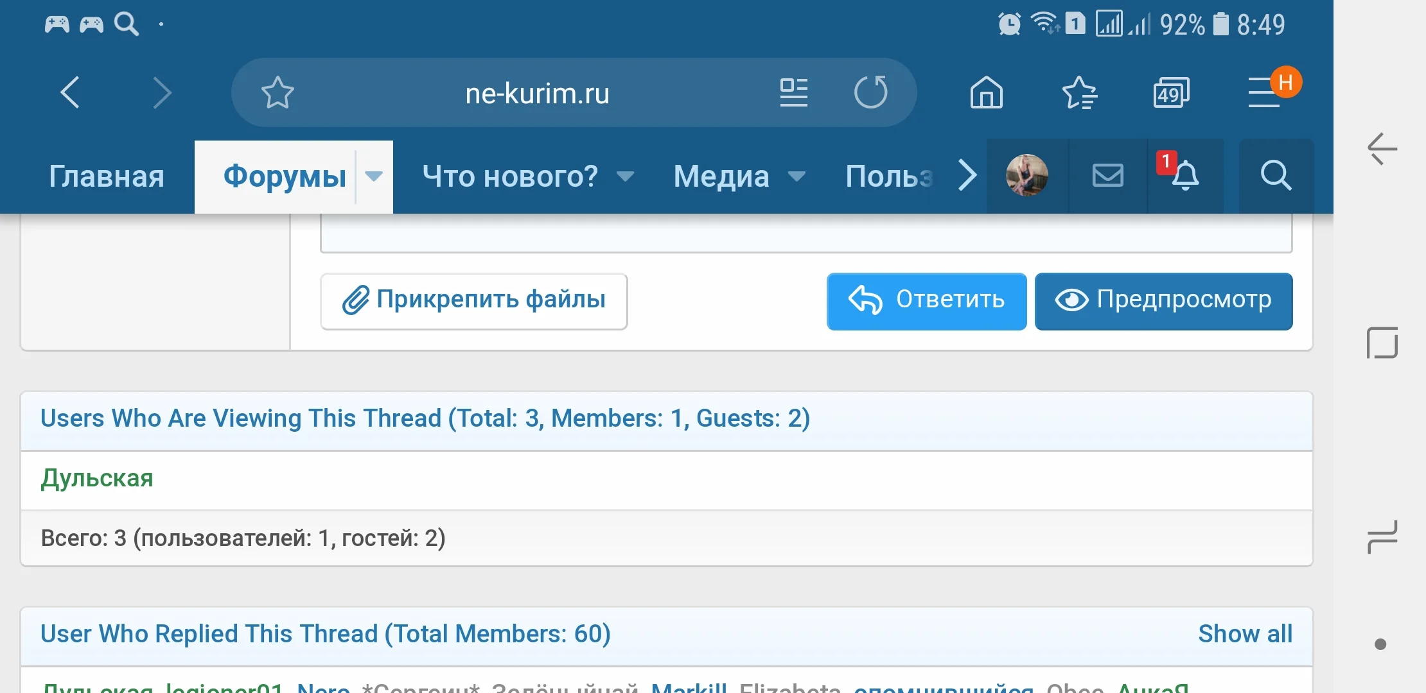The height and width of the screenshot is (693, 1426).
Task: Click the Ответить reply button
Action: [926, 300]
